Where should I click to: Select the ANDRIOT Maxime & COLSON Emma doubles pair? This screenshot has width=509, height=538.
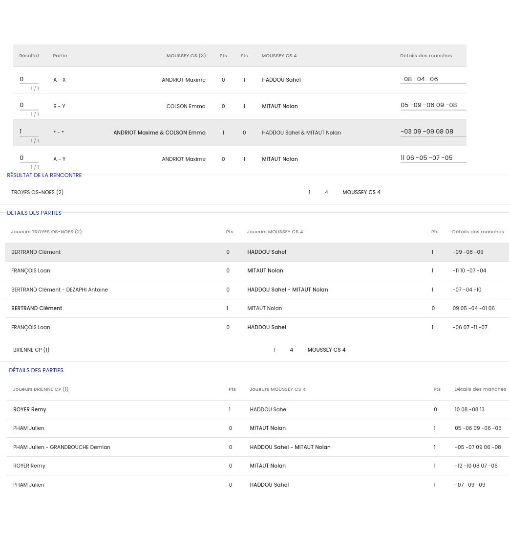(x=159, y=133)
